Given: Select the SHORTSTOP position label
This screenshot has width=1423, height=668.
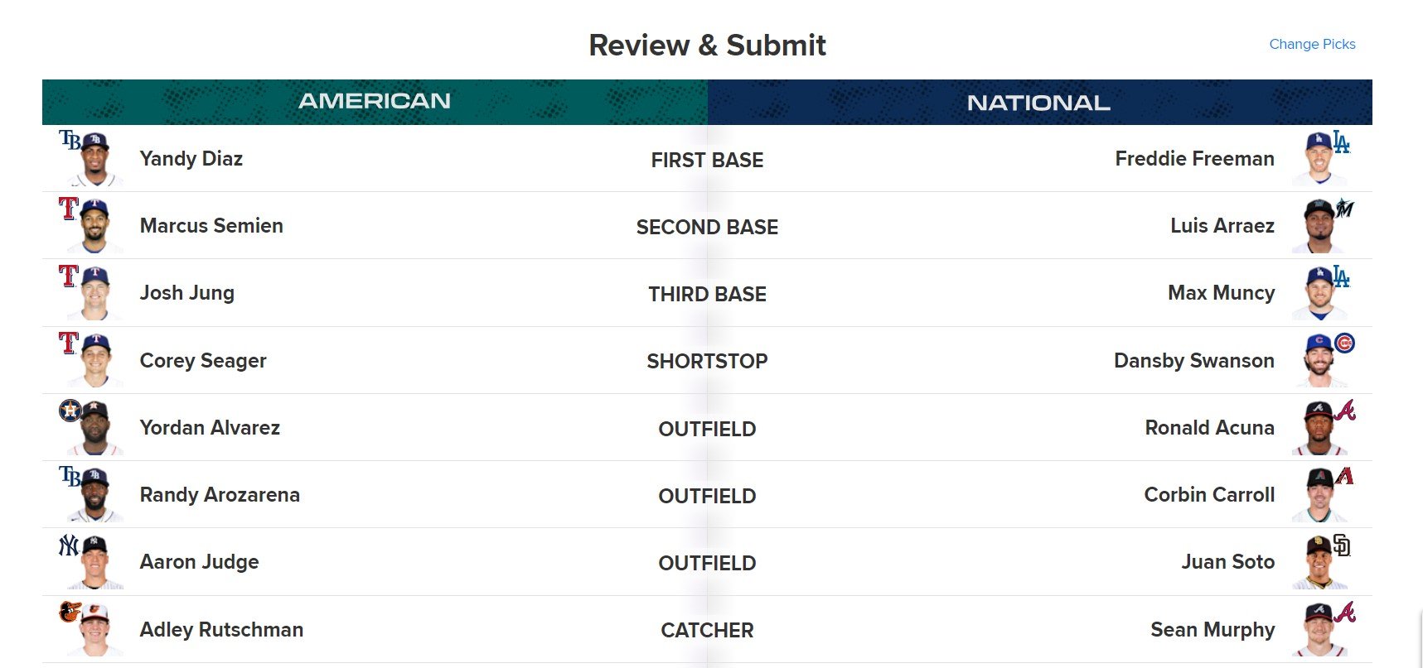Looking at the screenshot, I should pyautogui.click(x=707, y=361).
